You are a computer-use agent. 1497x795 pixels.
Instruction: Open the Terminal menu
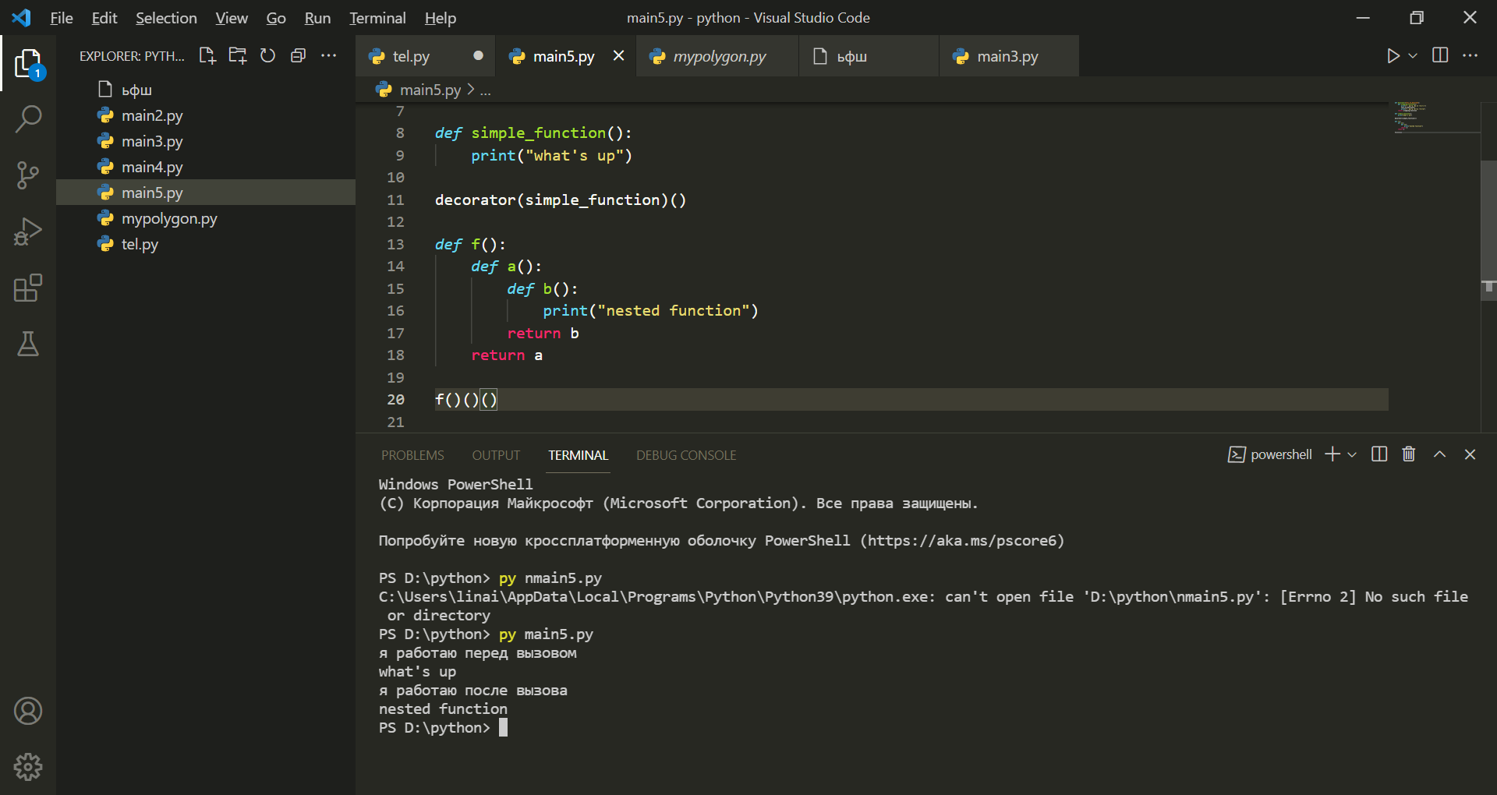pos(377,18)
